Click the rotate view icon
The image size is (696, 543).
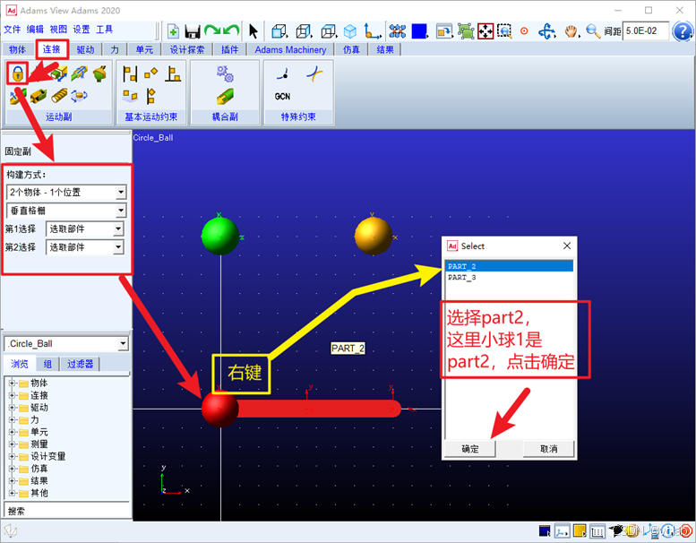(x=546, y=31)
